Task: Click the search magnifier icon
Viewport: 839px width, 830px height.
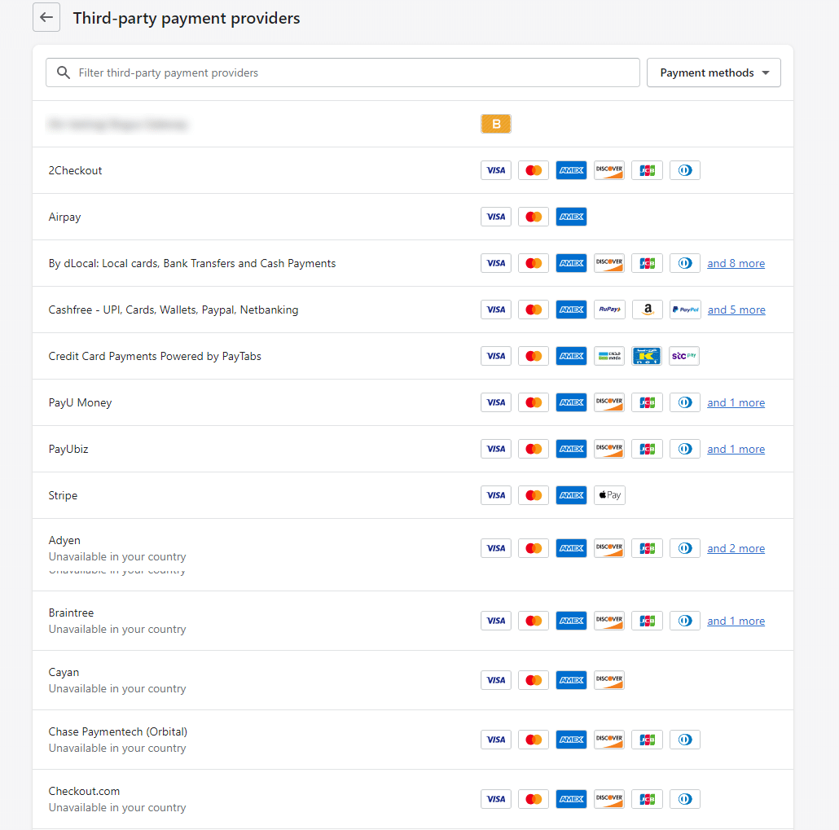Action: [x=64, y=72]
